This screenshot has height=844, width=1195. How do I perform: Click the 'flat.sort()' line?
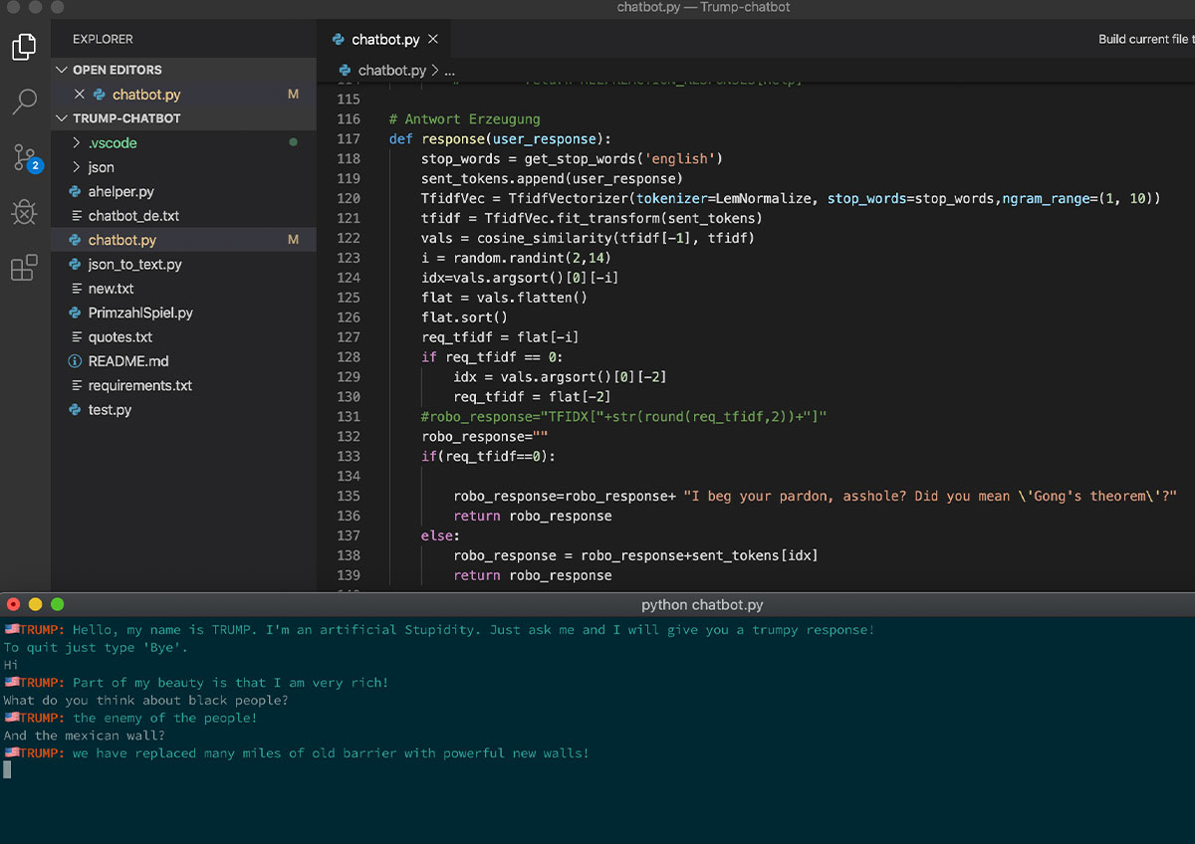point(464,317)
